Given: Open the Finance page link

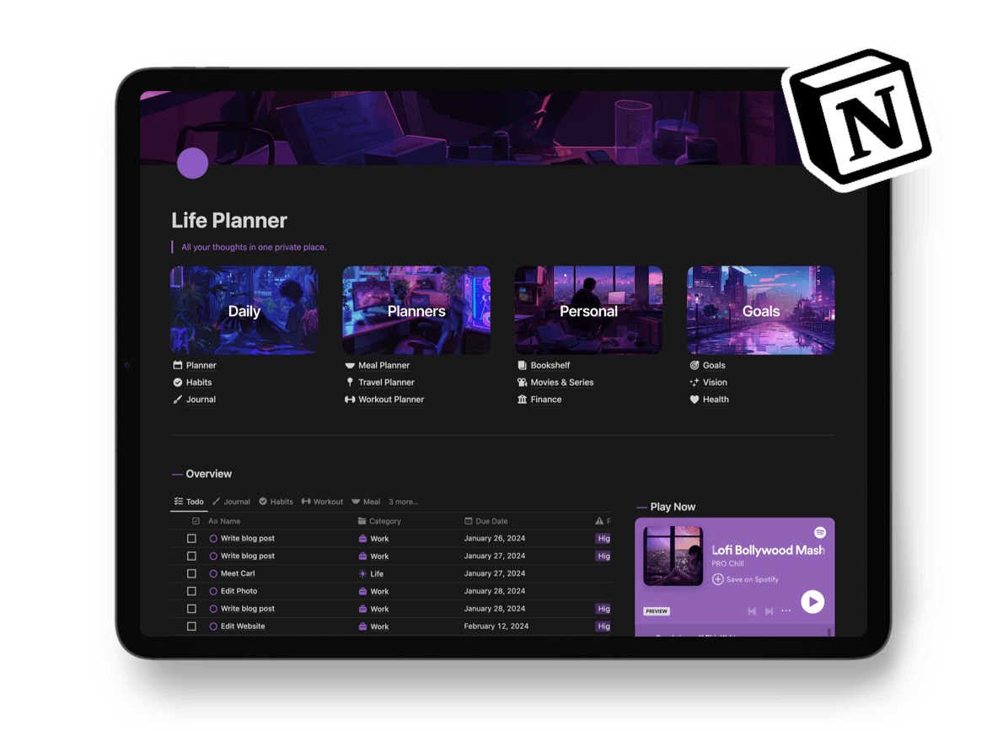Looking at the screenshot, I should coord(546,400).
